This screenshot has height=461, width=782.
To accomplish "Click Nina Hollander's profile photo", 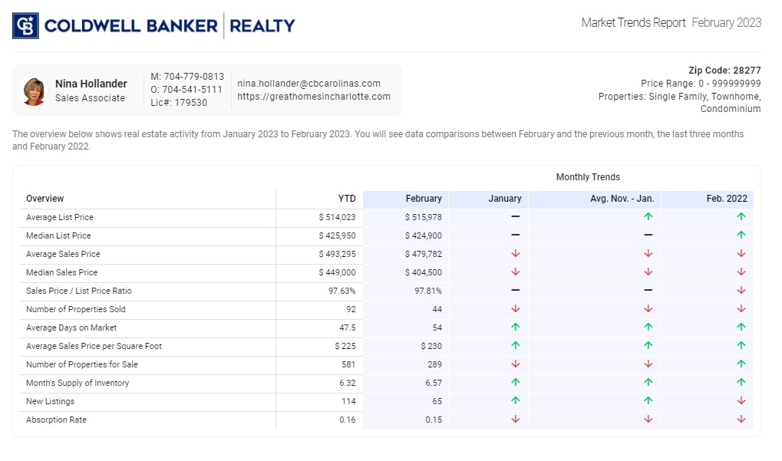I will click(x=34, y=91).
